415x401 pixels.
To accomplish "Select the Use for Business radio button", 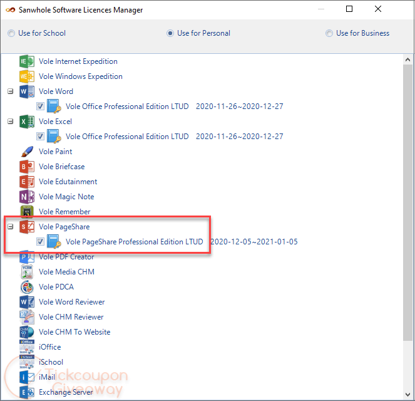I will pos(329,33).
